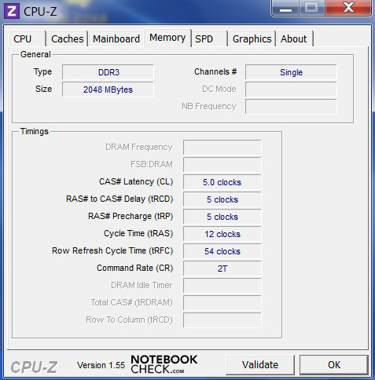Click the memory Type field showing DDR3
This screenshot has width=375, height=380.
(x=108, y=72)
